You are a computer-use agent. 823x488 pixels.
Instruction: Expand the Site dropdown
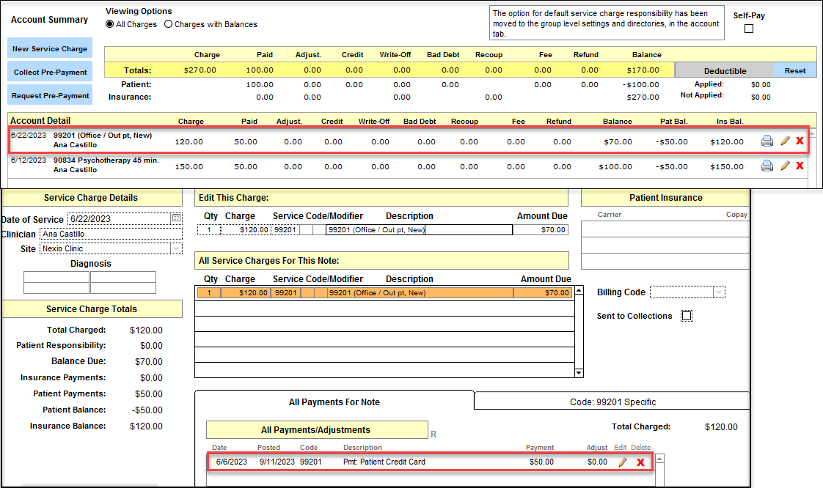pyautogui.click(x=176, y=248)
